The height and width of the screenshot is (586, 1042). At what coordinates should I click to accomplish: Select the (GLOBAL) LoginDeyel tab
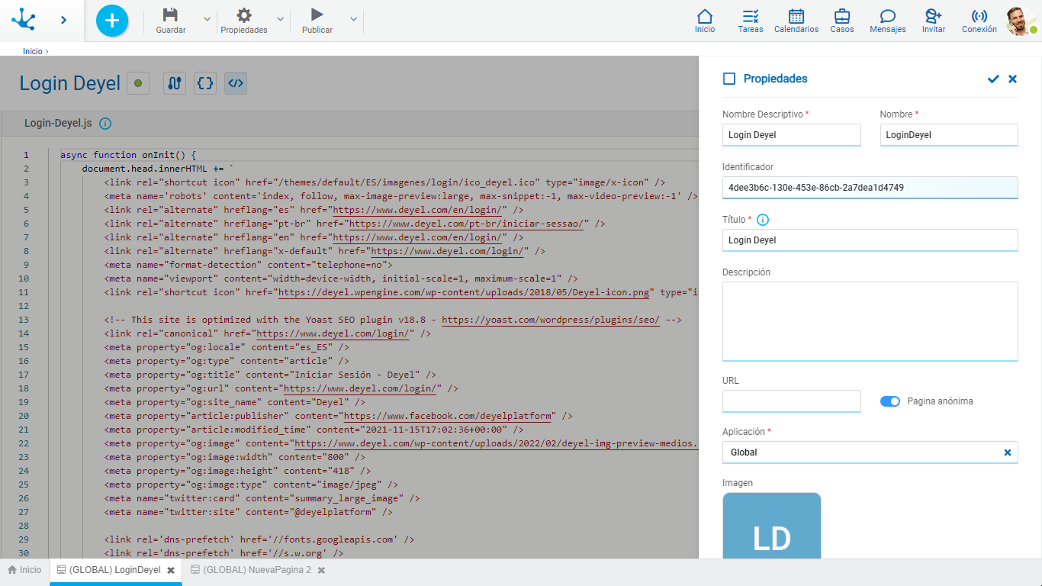point(115,570)
